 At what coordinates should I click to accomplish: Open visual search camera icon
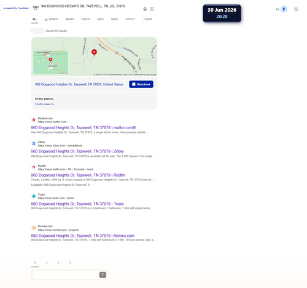152,9
